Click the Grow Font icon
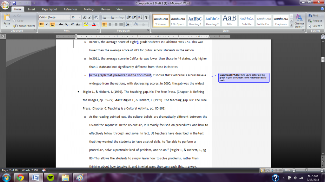Screen dimensions: 325x182 click(84, 17)
